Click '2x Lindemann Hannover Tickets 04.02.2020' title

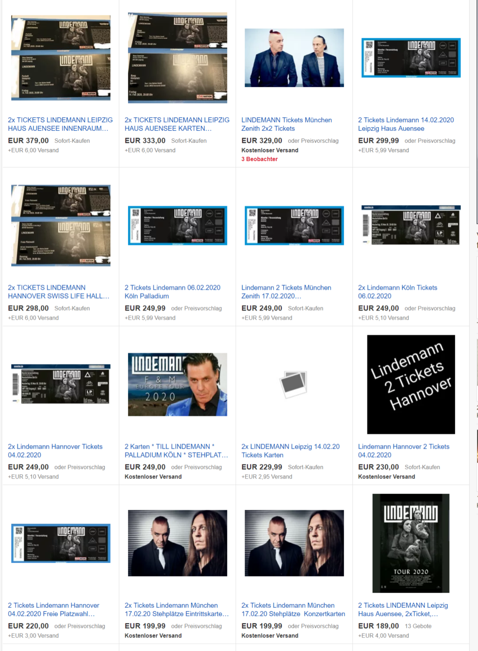pyautogui.click(x=55, y=451)
